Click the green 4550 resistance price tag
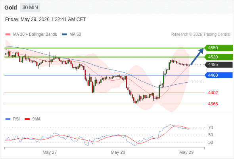This screenshot has width=234, height=159. click(219, 48)
